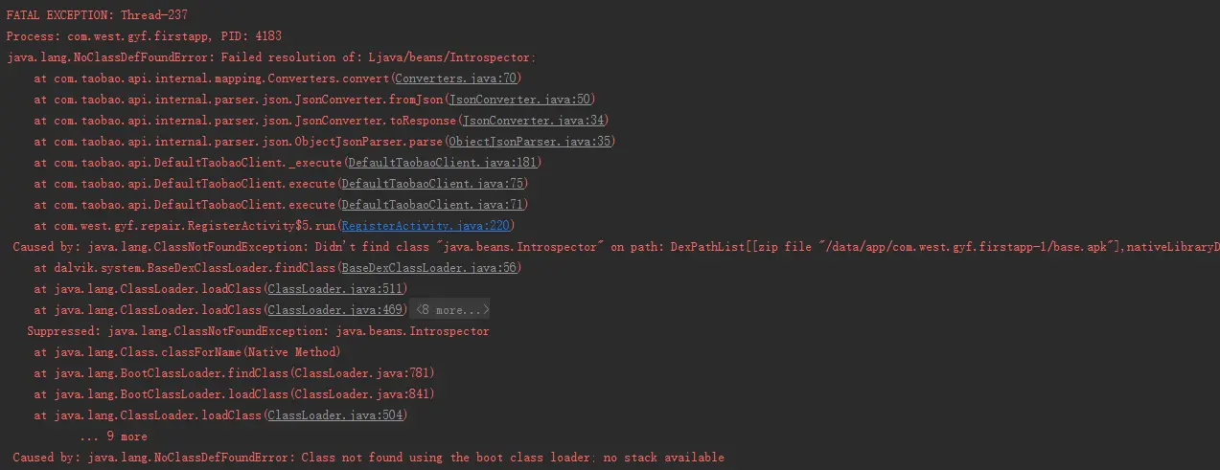Image resolution: width=1220 pixels, height=470 pixels.
Task: Click the NoClassDefFoundError "Failed resolution" line
Action: (x=271, y=57)
